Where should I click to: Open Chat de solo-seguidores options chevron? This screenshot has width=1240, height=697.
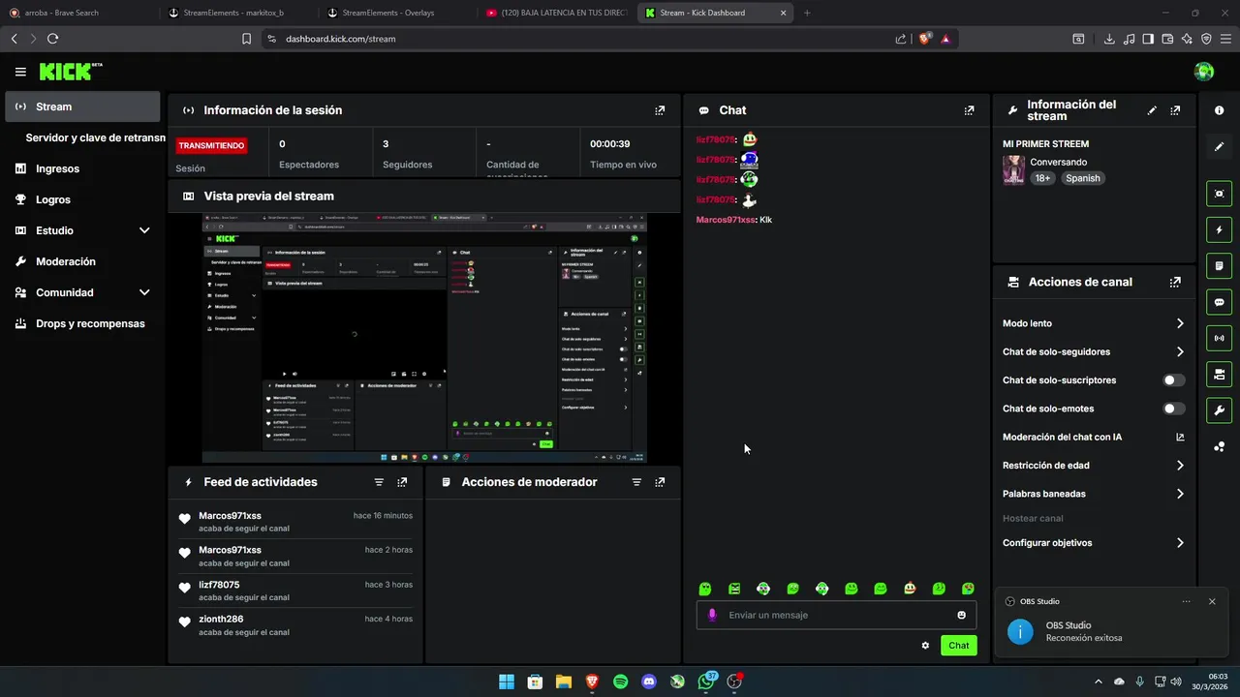1180,352
